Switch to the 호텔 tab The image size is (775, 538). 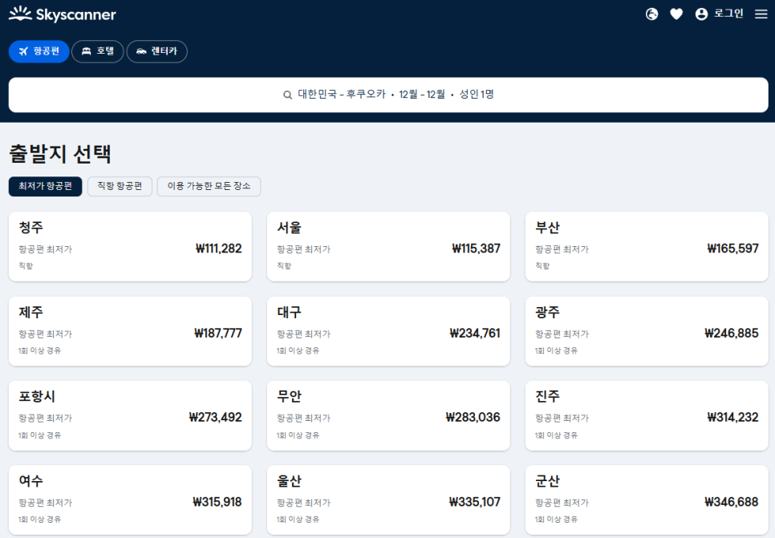(x=97, y=51)
